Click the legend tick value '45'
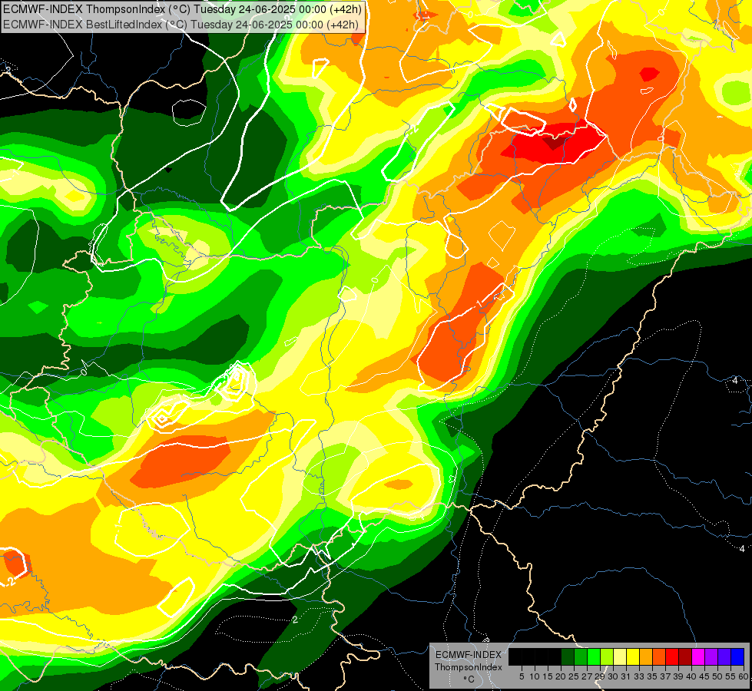Viewport: 752px width, 691px height. [704, 676]
